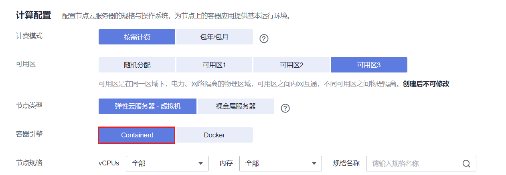506x175 pixels.
Task: Click the help icon beside 包年/包月
Action: (x=263, y=38)
